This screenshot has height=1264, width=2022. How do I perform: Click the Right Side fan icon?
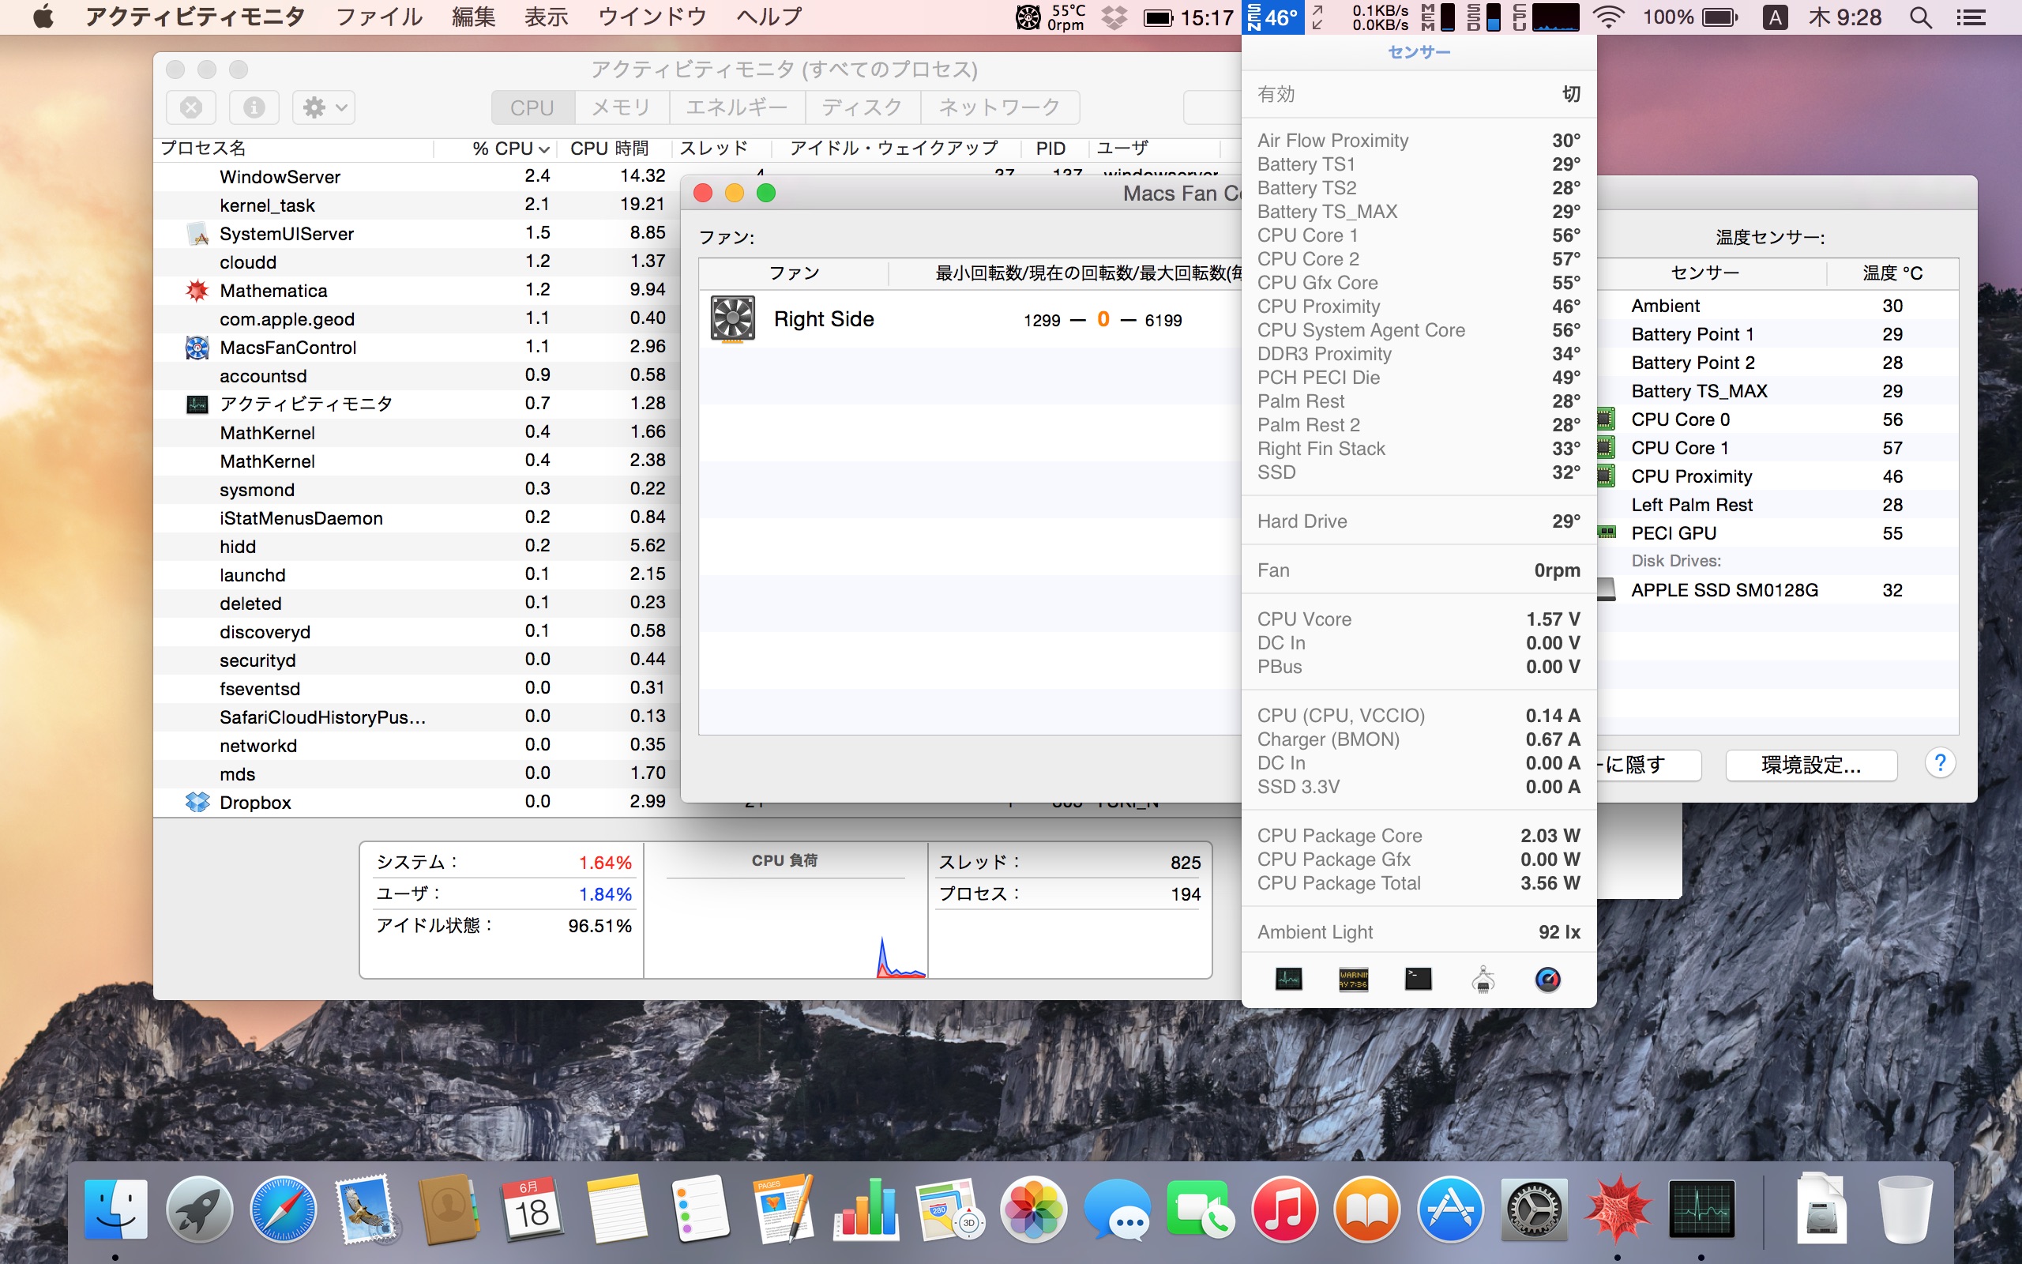(x=733, y=318)
